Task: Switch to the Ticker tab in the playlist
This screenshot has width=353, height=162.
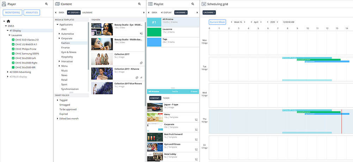Action: coord(166,98)
